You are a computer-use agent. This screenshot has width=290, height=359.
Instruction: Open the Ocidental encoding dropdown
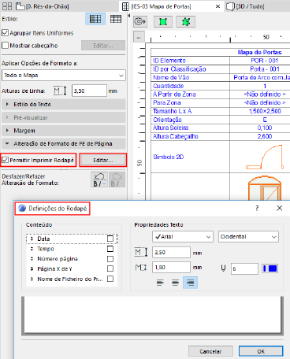click(248, 237)
